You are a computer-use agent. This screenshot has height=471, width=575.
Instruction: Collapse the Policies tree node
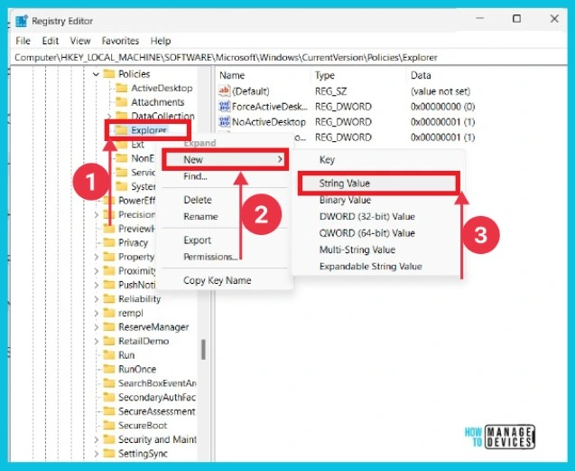(x=96, y=74)
